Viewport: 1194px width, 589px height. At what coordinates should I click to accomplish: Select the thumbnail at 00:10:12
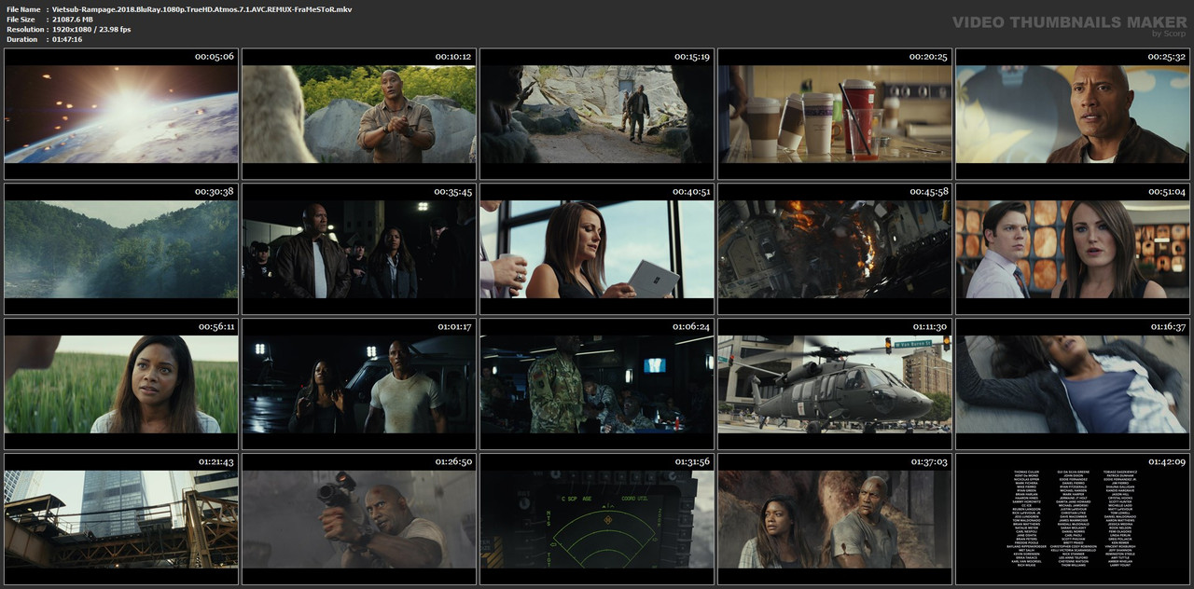pos(359,114)
